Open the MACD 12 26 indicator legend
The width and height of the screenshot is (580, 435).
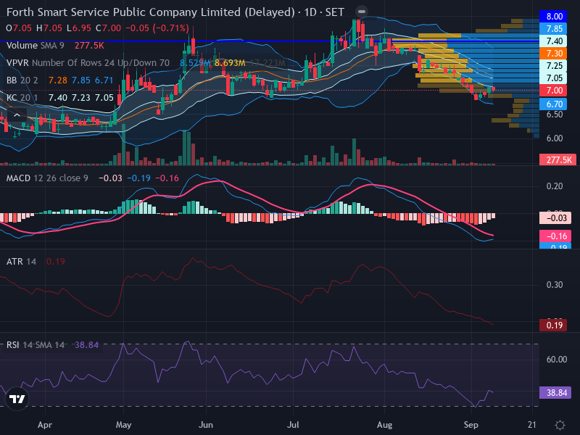pyautogui.click(x=47, y=178)
